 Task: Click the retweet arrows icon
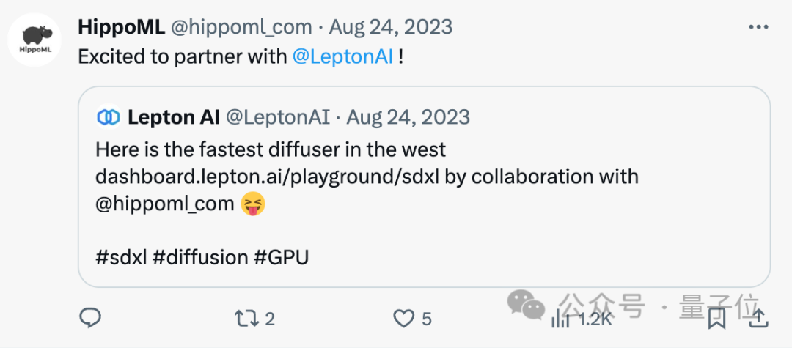[244, 318]
